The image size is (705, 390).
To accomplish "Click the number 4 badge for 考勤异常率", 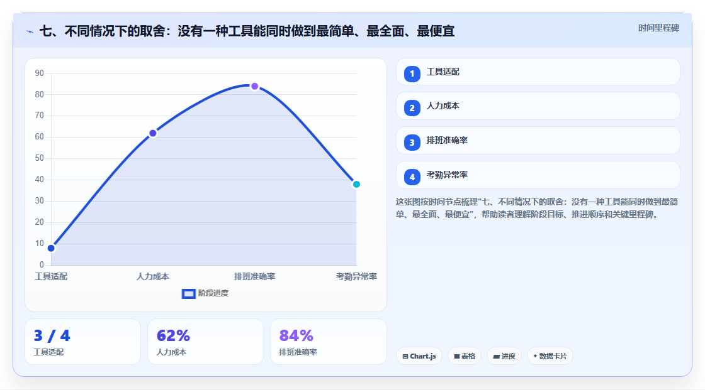I will 412,177.
